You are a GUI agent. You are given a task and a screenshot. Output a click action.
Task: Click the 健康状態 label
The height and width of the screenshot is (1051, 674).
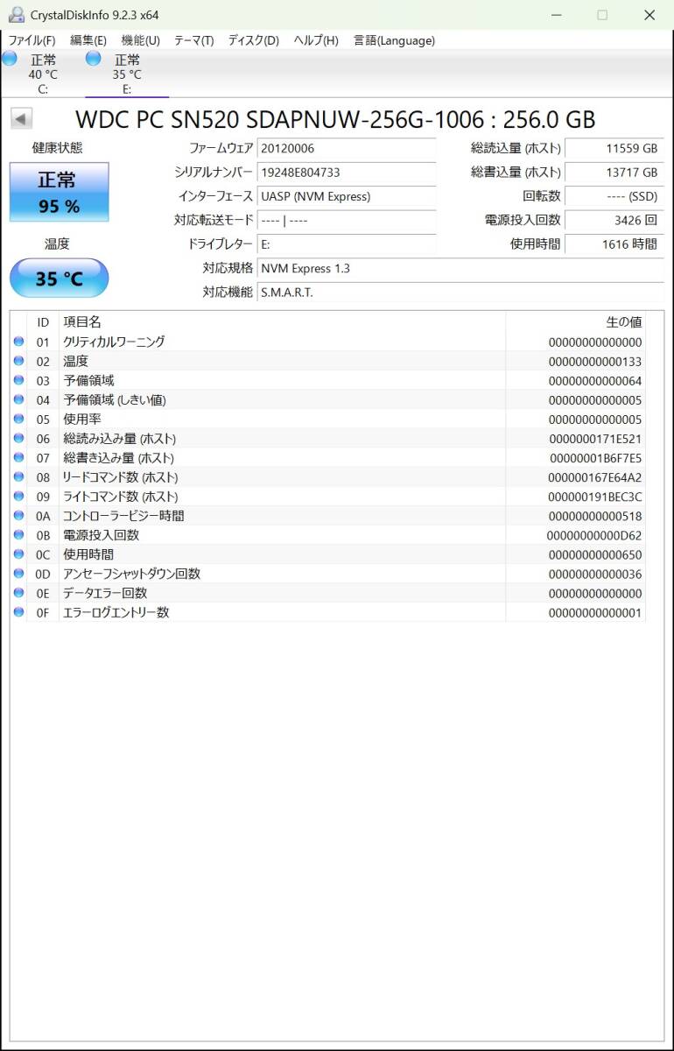coord(58,148)
